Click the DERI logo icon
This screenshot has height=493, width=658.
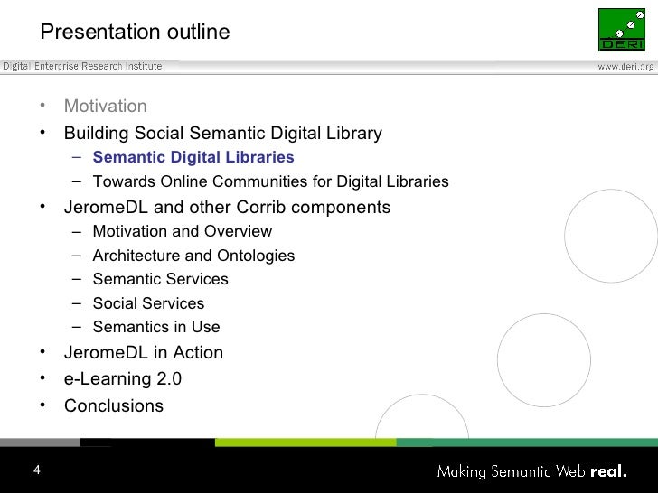(622, 29)
